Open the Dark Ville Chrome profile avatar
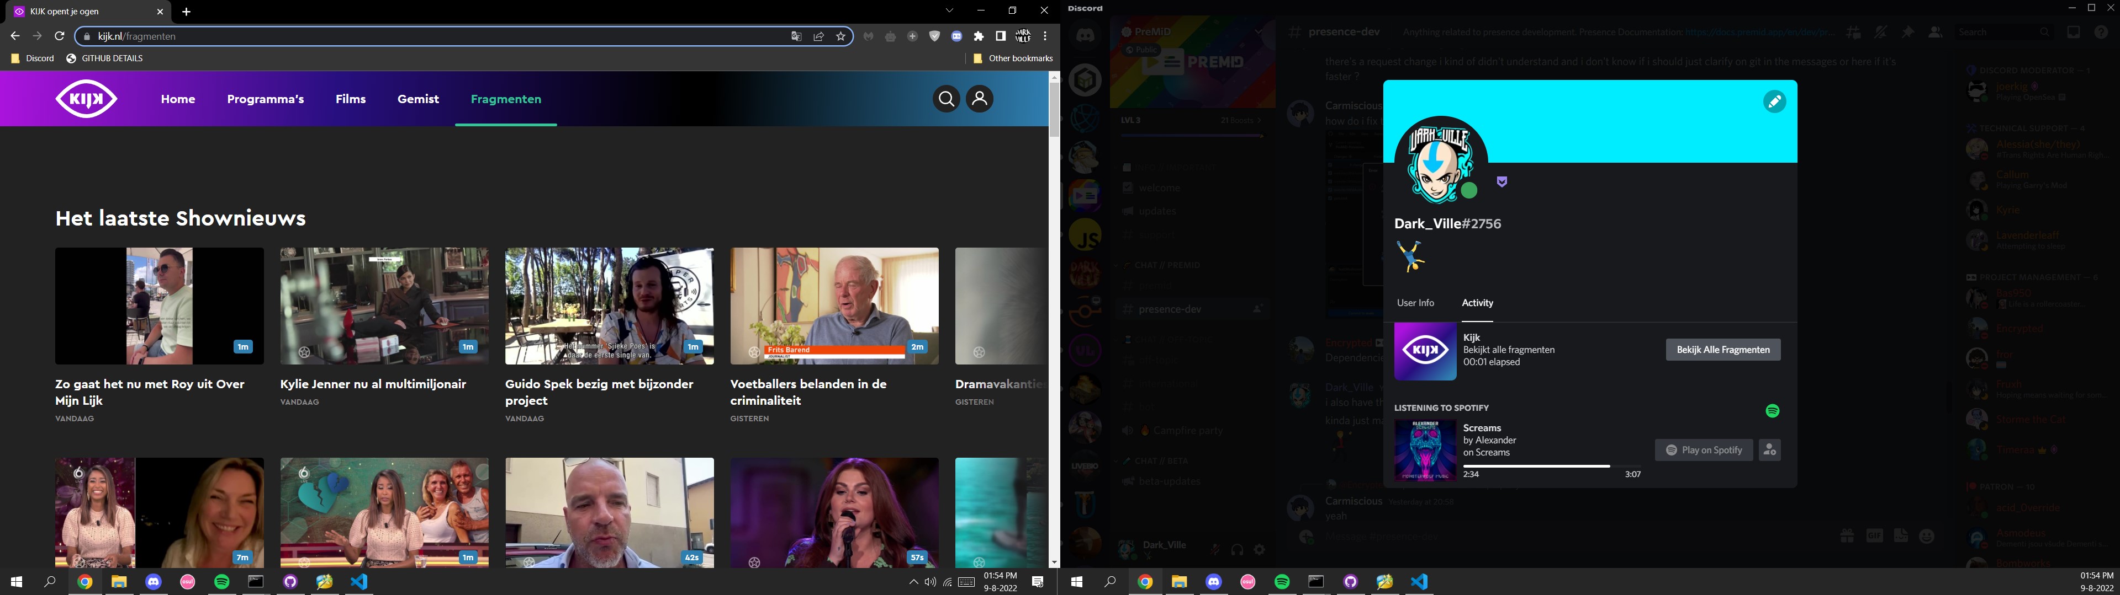Screen dimensions: 2120x595 (1023, 36)
